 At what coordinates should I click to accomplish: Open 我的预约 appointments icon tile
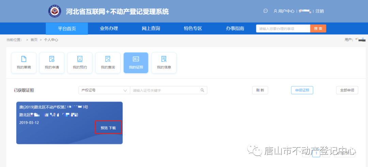click(x=80, y=63)
